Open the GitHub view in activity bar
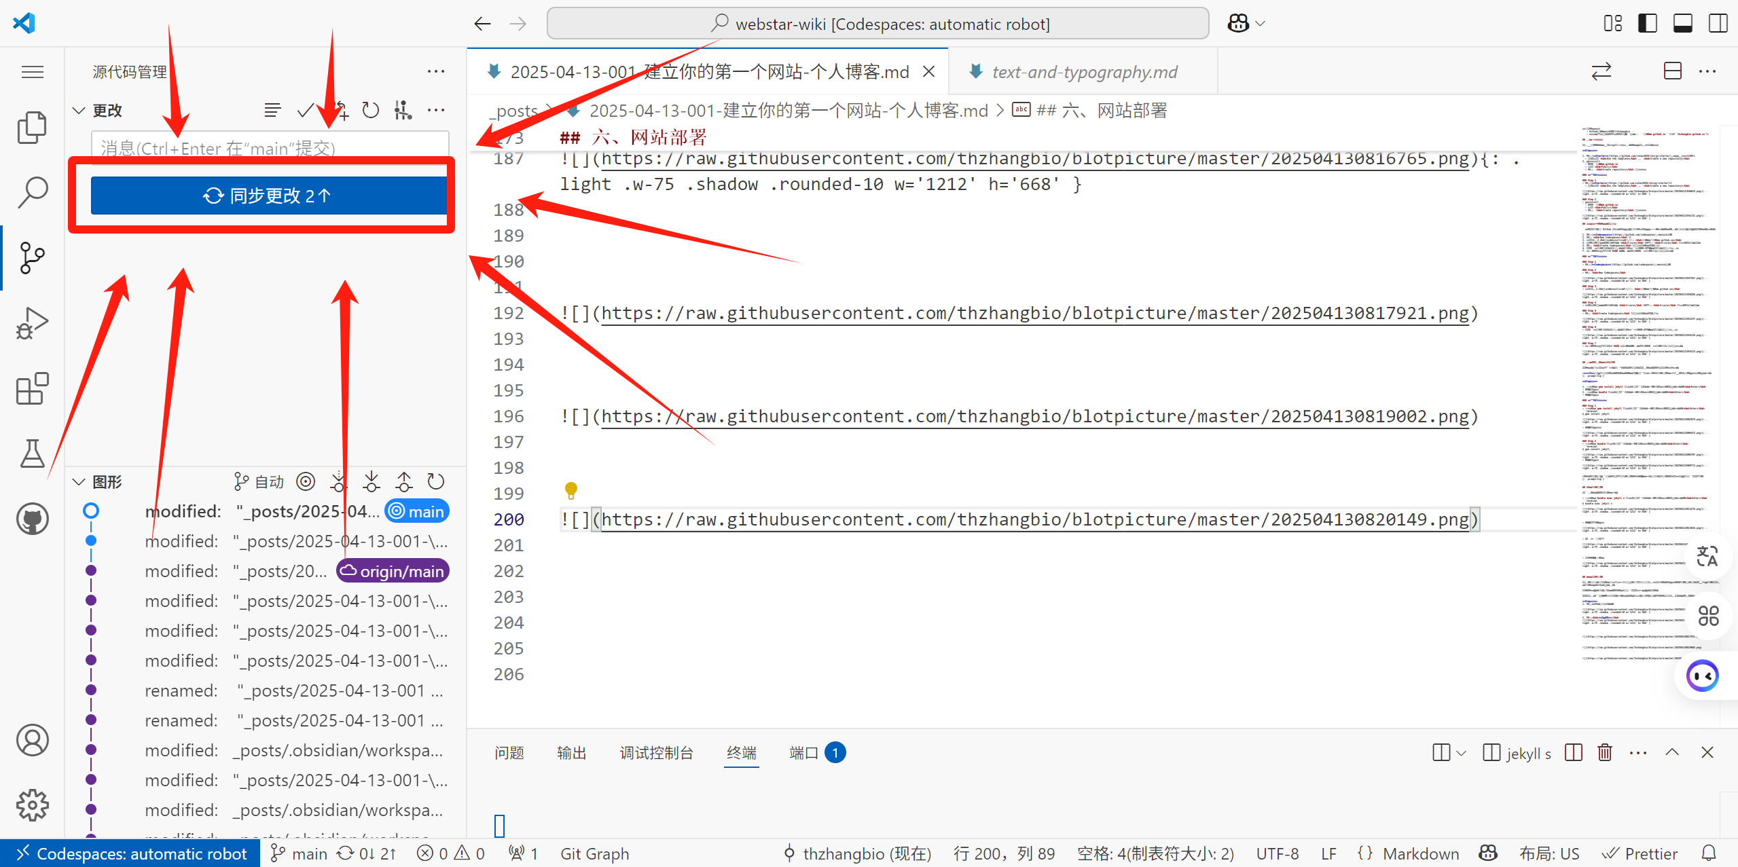 click(x=32, y=519)
